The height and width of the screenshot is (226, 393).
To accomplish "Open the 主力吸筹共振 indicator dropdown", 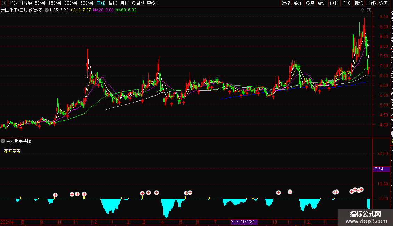I will pos(3,141).
